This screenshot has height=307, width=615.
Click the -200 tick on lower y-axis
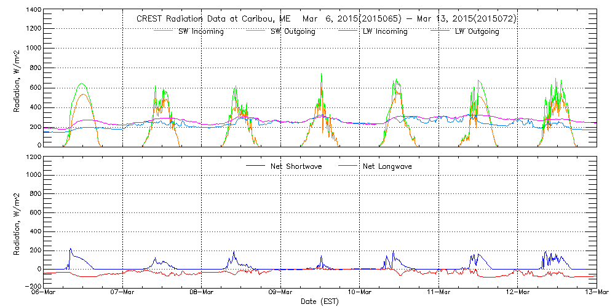pos(32,286)
